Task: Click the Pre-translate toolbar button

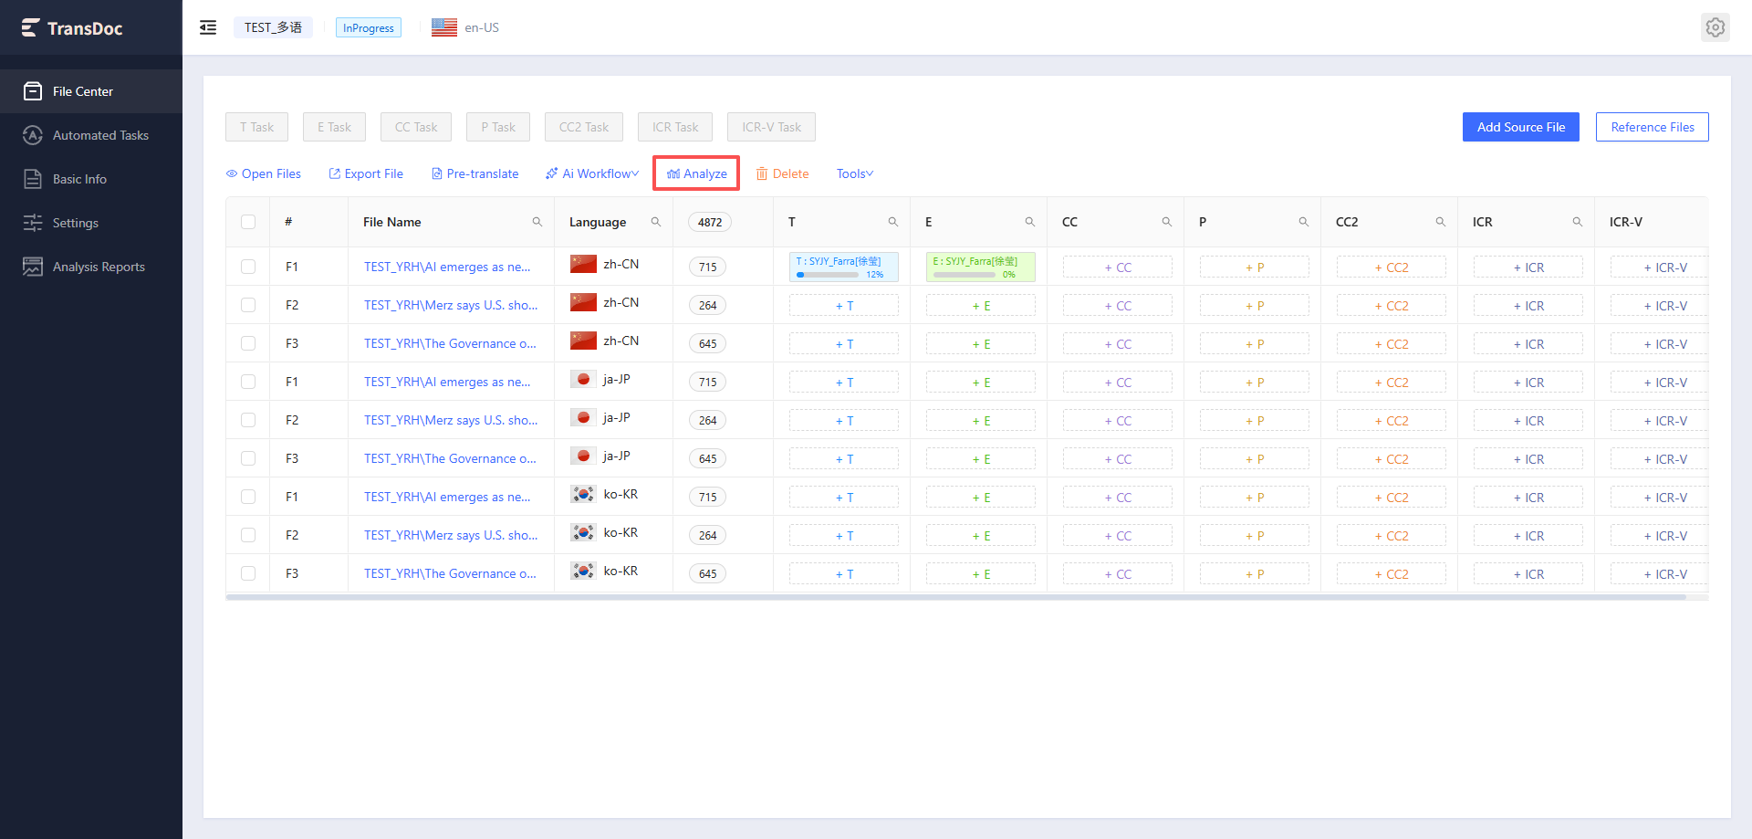Action: (474, 173)
